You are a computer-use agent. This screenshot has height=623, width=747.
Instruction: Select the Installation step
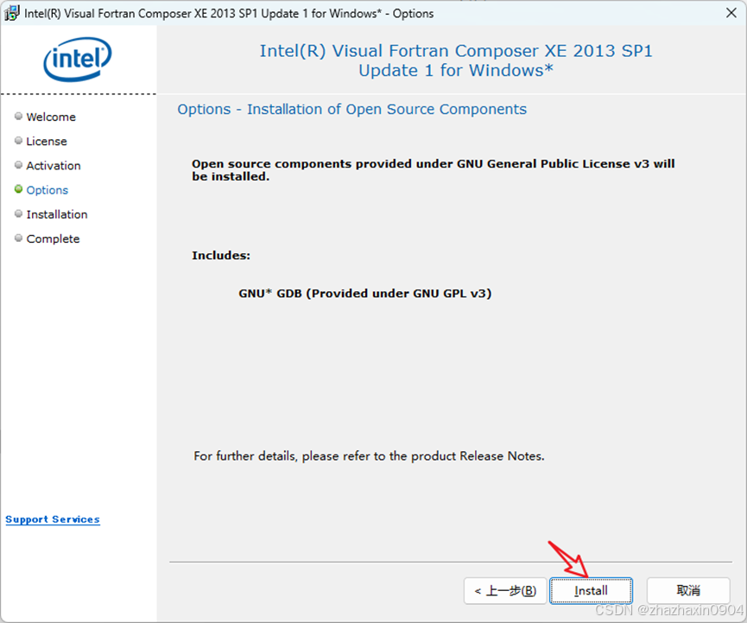[x=57, y=214]
